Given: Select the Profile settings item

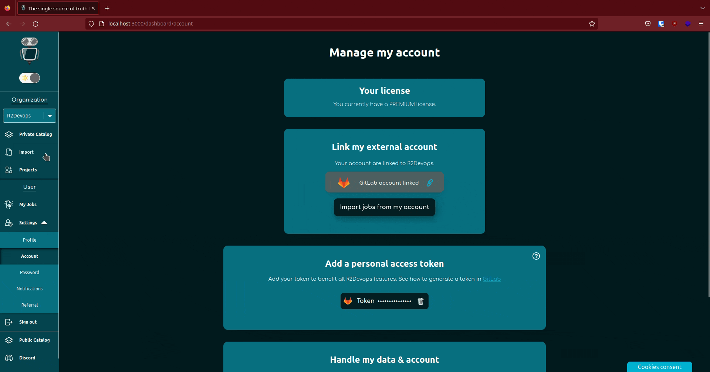Looking at the screenshot, I should click(30, 240).
